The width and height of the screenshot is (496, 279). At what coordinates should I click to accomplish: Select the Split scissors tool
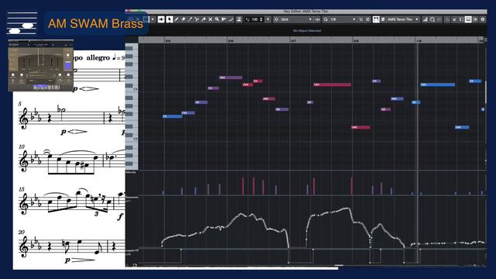click(x=197, y=19)
